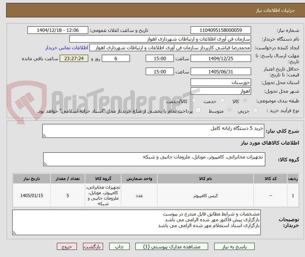Click the buyer organization name field
Viewport: 305px width, 257px height.
coord(160,39)
